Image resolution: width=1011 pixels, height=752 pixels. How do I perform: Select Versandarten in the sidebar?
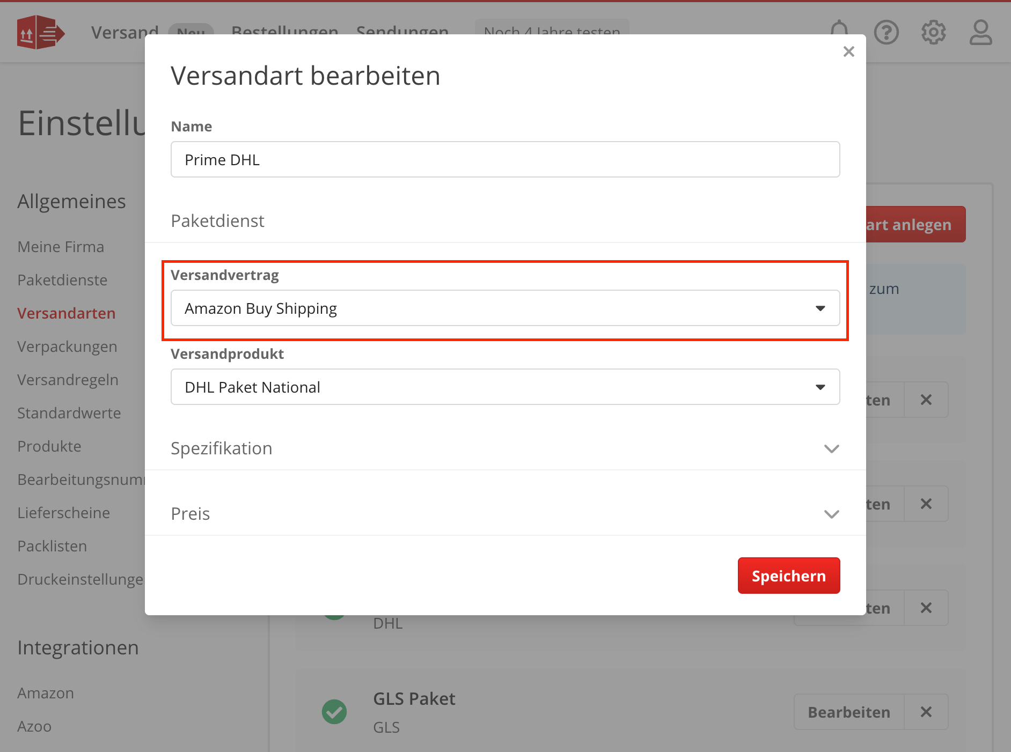(67, 313)
